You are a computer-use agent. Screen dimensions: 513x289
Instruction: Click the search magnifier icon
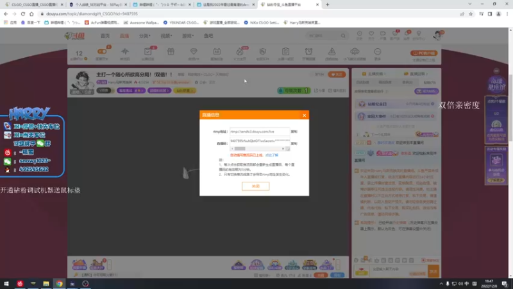[x=343, y=36]
